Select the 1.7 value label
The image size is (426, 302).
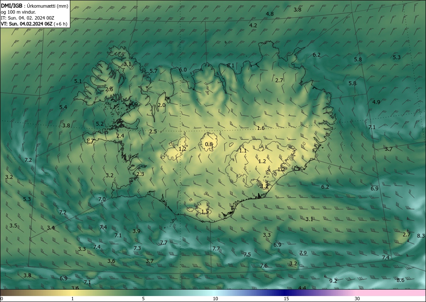point(90,141)
